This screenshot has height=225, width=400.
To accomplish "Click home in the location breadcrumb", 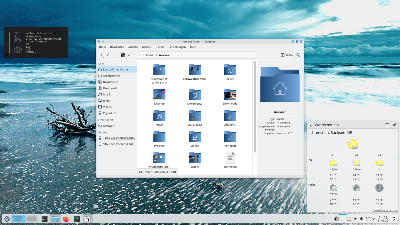I will 150,55.
